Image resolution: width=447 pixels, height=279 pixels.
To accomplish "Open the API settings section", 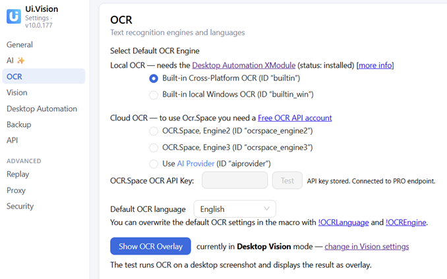I will 13,140.
